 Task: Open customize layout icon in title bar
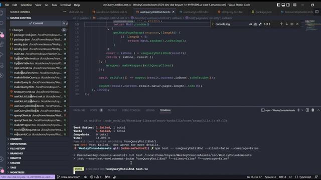pos(295,5)
